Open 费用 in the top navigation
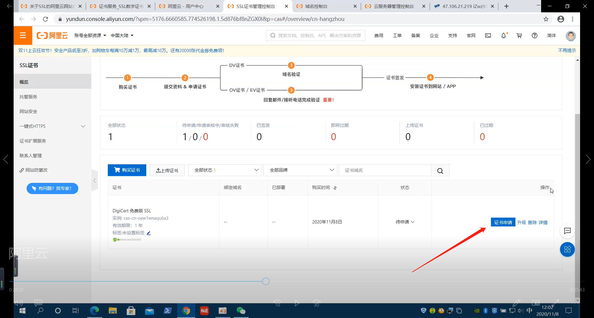 (379, 36)
